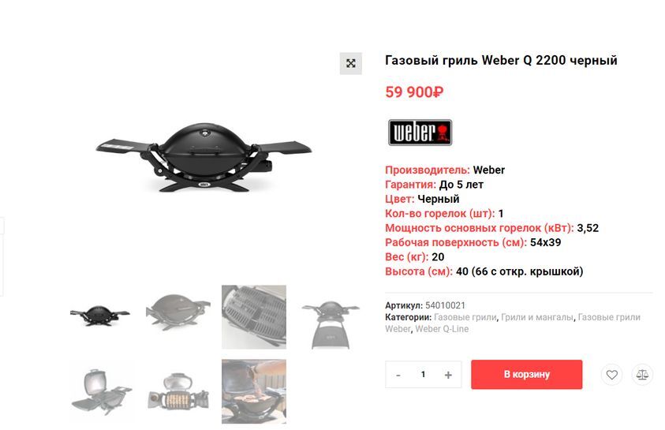This screenshot has width=665, height=430.
Task: Select the photo thumbnail of person grilling
Action: pyautogui.click(x=254, y=391)
